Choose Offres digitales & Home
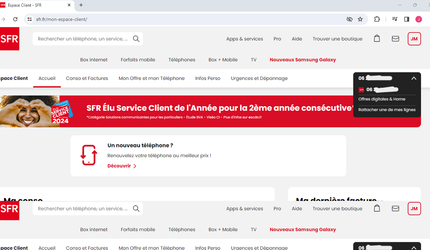430x250 pixels. tap(382, 99)
